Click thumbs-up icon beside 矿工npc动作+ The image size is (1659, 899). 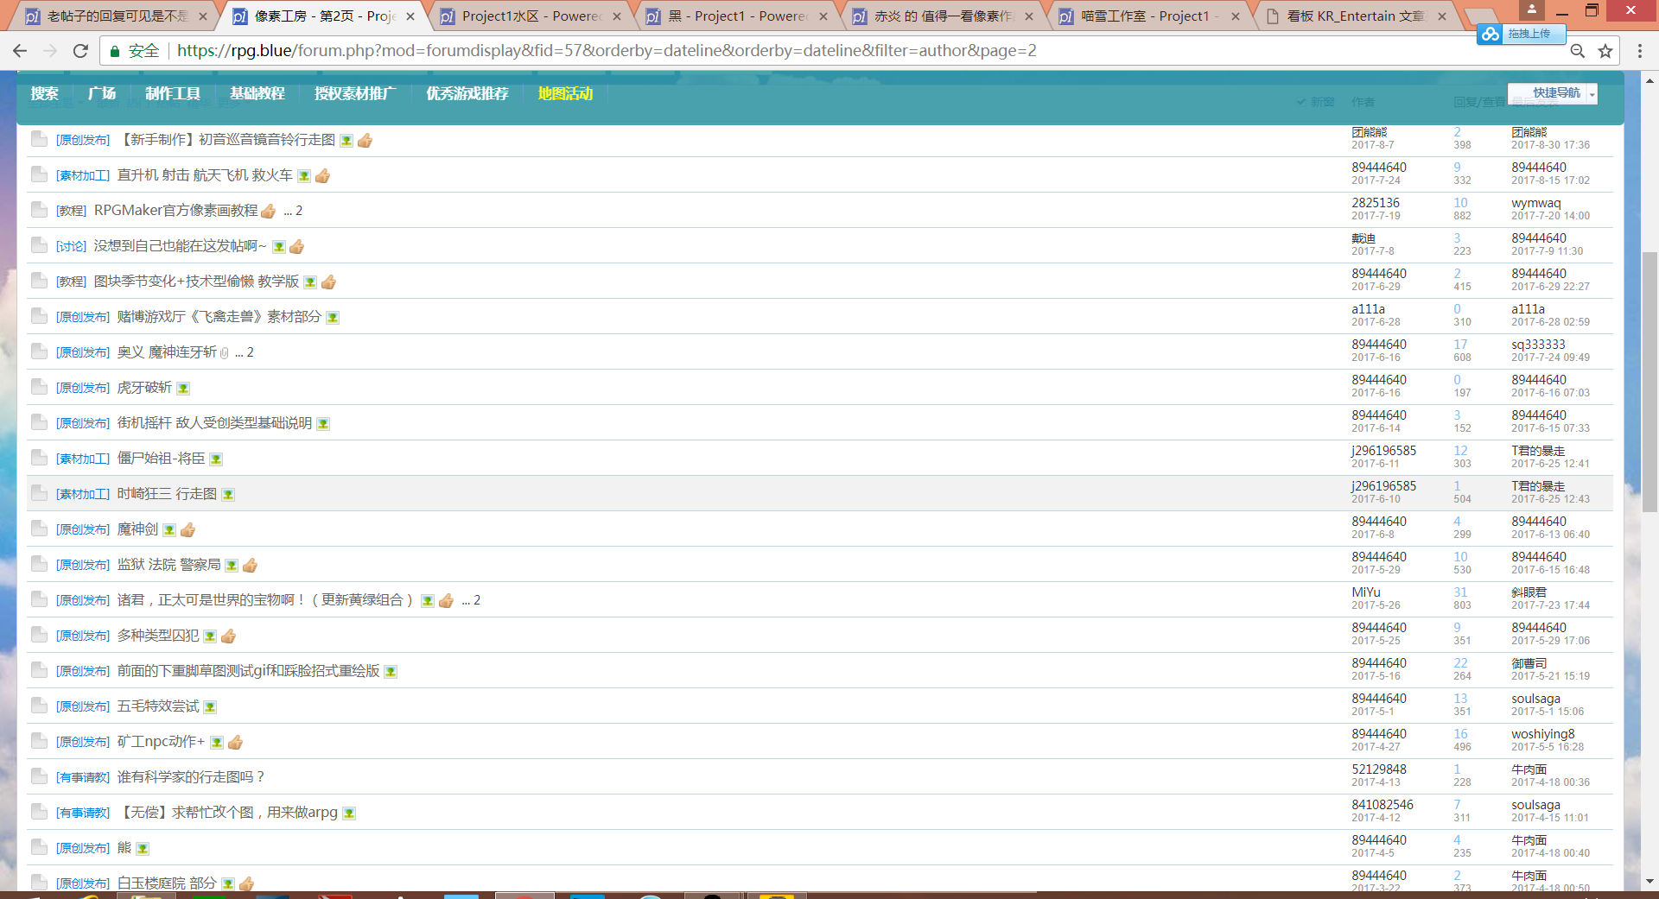[x=235, y=742]
